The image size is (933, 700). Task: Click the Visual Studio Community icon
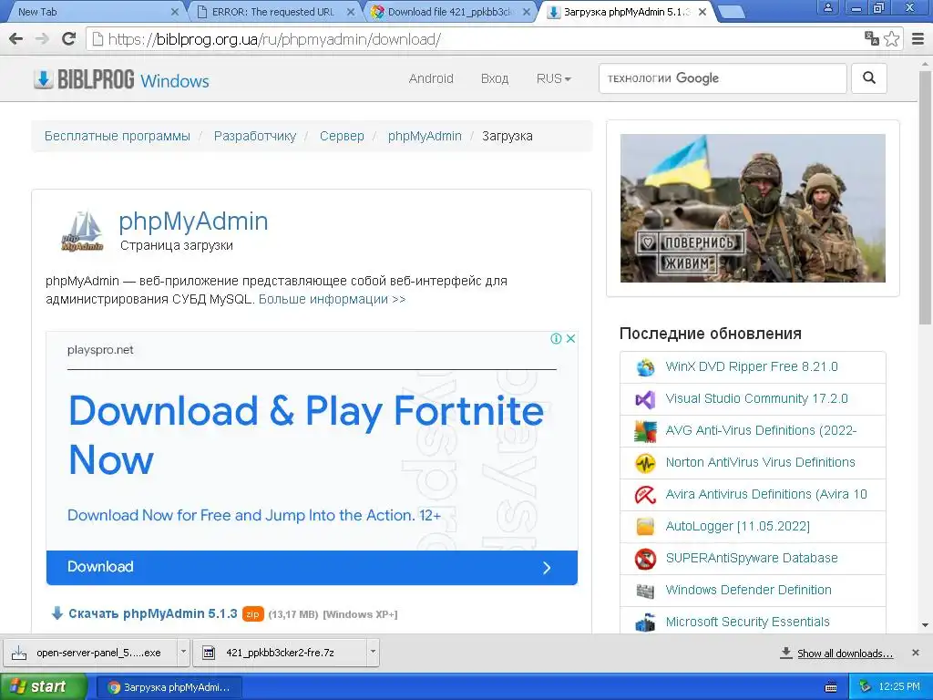[x=645, y=399]
